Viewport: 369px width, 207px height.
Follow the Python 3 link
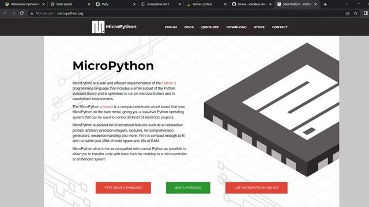(x=169, y=83)
